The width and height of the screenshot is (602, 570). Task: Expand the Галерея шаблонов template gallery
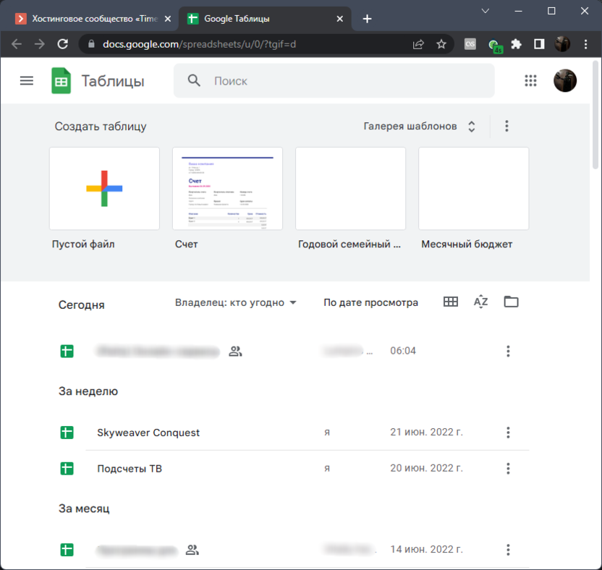[420, 127]
